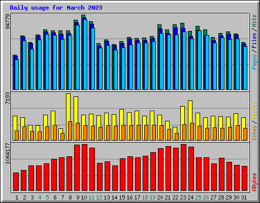Select the red KBytes bar for day 31
Viewport: 260px width, 203px height.
(244, 178)
